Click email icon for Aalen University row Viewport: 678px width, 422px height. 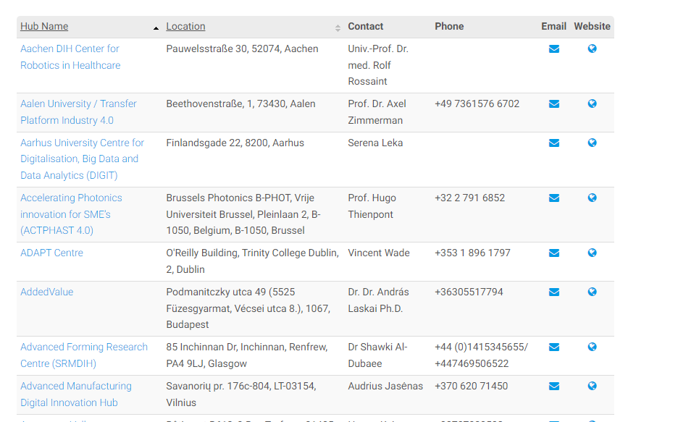pyautogui.click(x=554, y=104)
